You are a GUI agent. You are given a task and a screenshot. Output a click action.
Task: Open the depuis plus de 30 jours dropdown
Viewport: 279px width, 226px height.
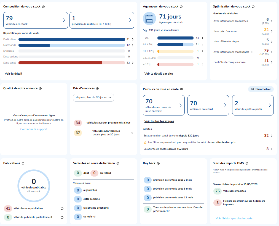click(x=93, y=98)
